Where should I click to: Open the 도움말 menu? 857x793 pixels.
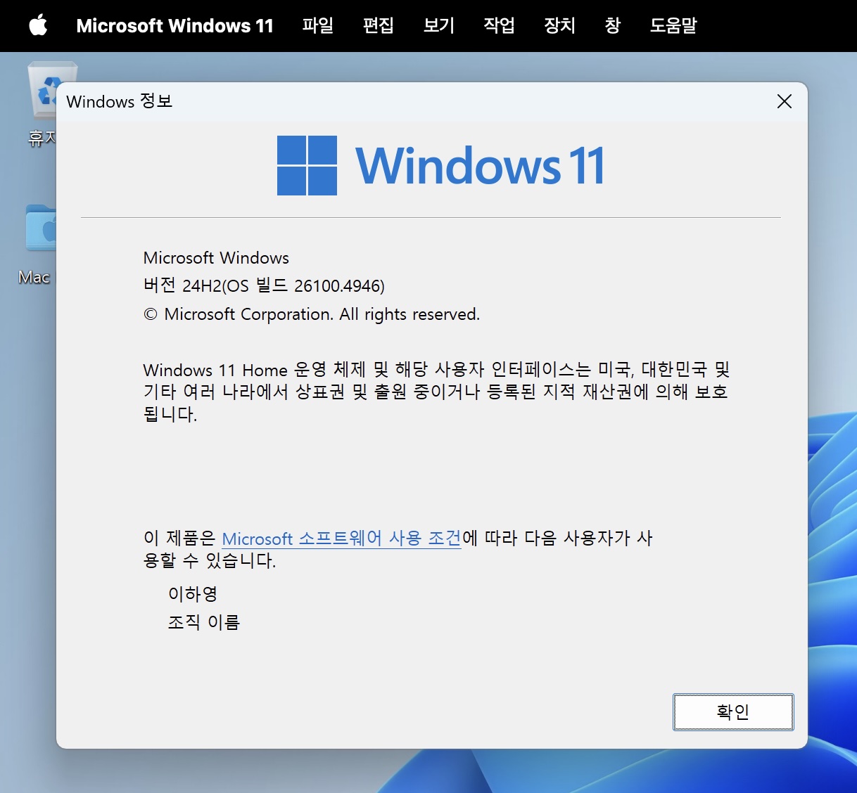click(673, 26)
